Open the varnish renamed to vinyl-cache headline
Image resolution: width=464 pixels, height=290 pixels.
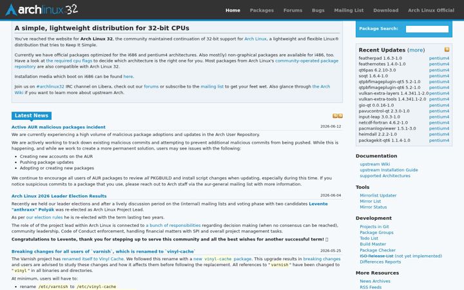click(103, 251)
